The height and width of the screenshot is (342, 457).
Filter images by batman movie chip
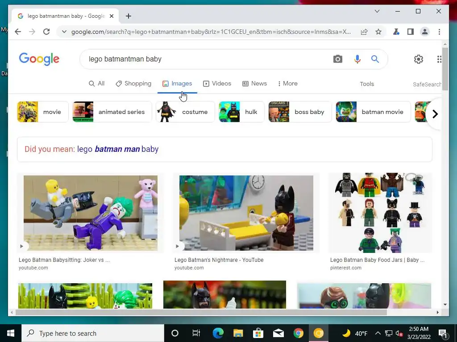tap(373, 112)
